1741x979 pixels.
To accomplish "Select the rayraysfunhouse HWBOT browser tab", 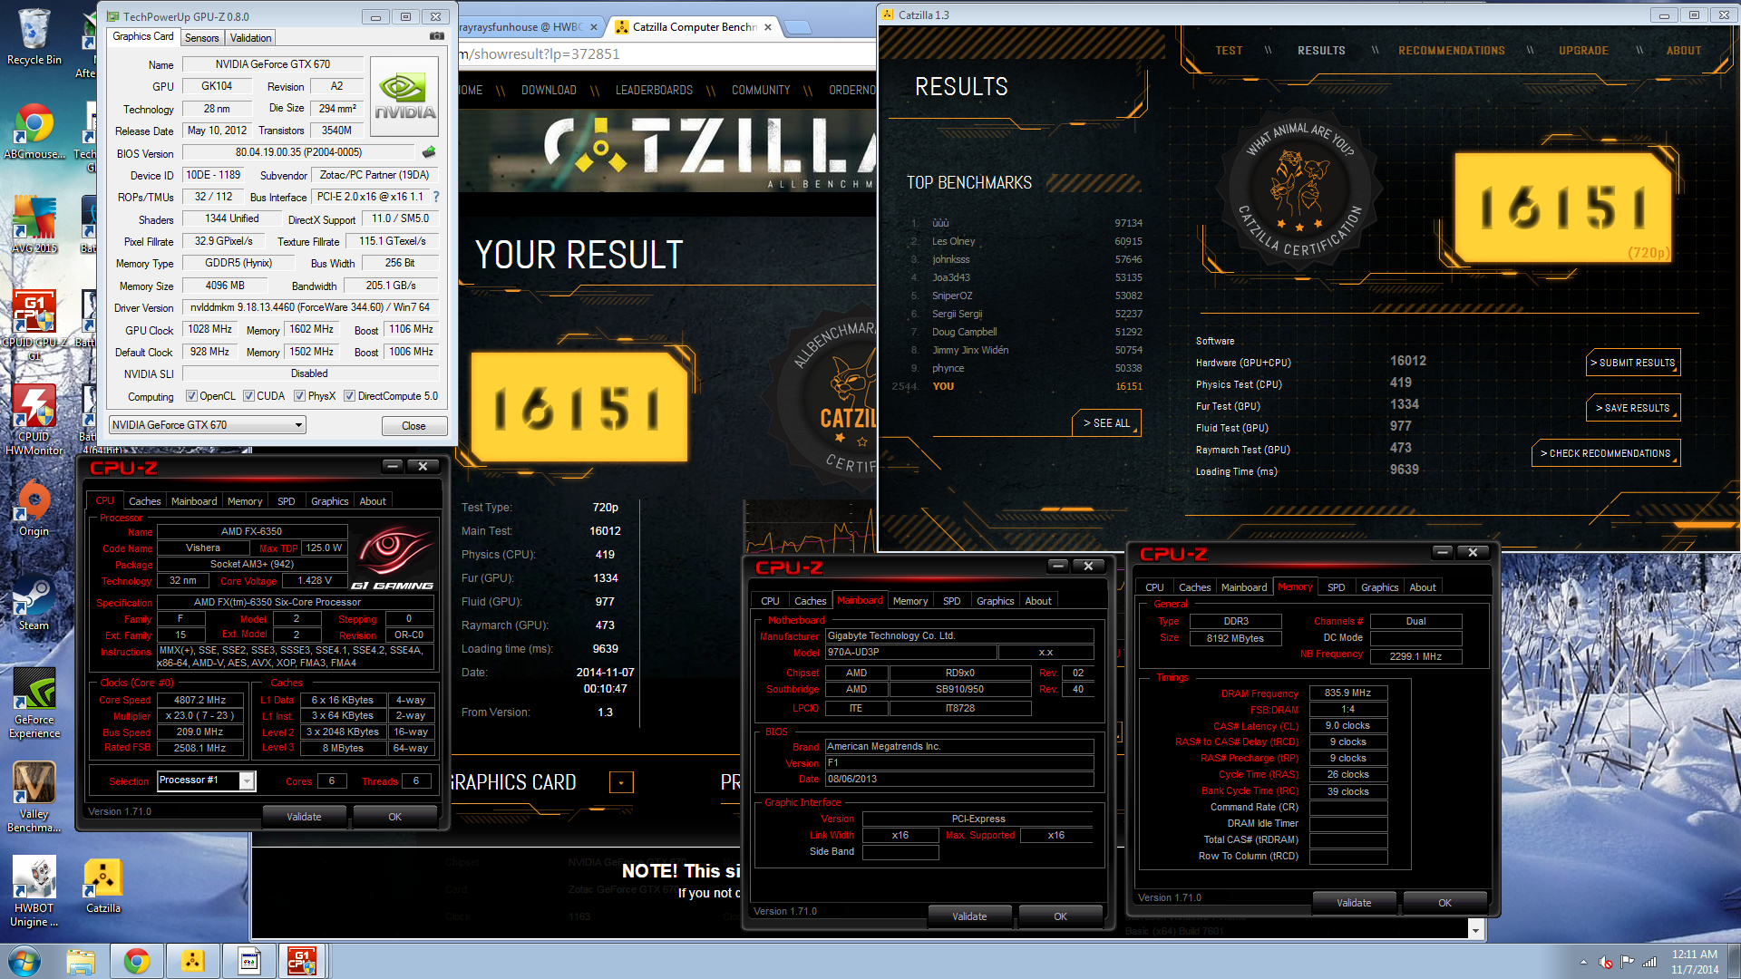I will 528,27.
